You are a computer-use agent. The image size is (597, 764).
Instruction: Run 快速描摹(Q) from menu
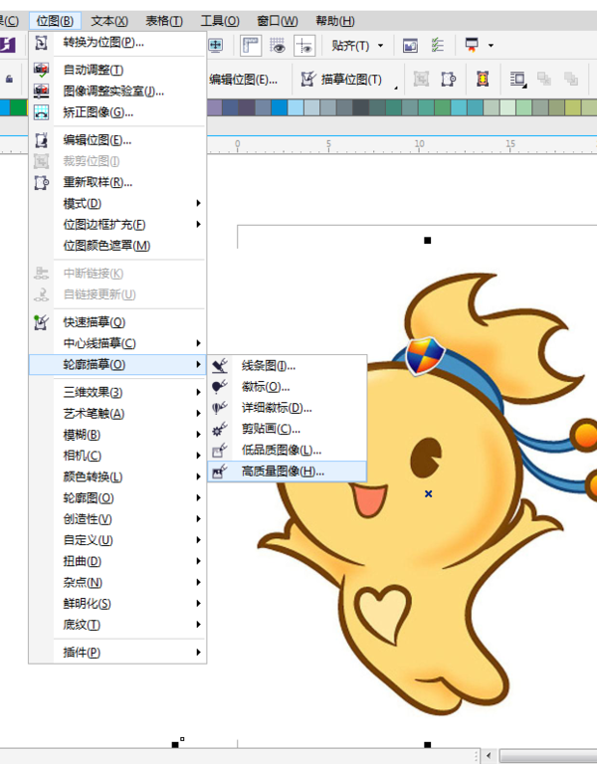coord(117,322)
